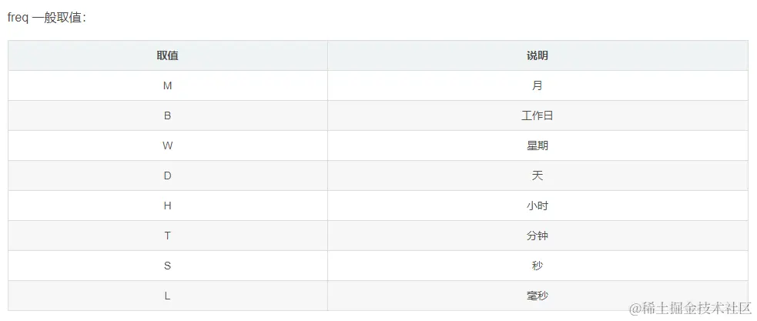Select the 小时 description cell
The image size is (757, 321).
pos(538,206)
